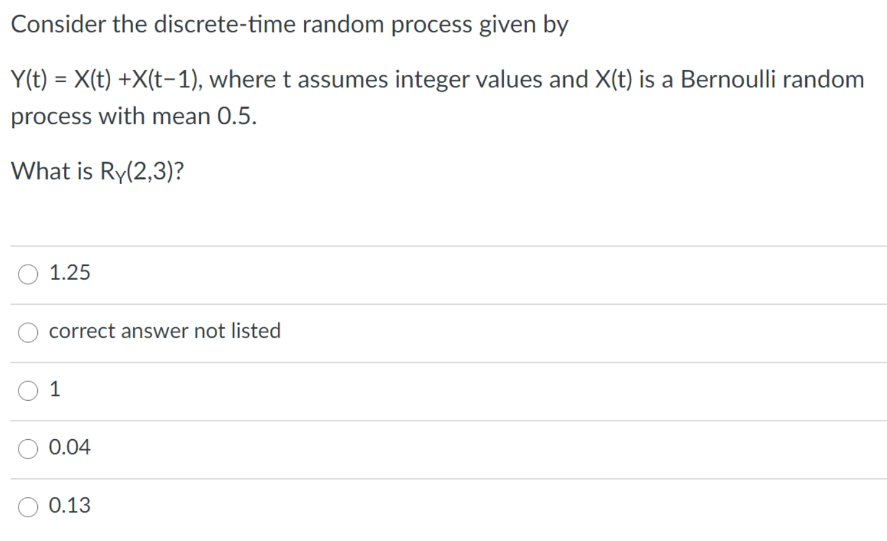Choose the option labeled correct answer not listed
The height and width of the screenshot is (541, 887).
(27, 332)
